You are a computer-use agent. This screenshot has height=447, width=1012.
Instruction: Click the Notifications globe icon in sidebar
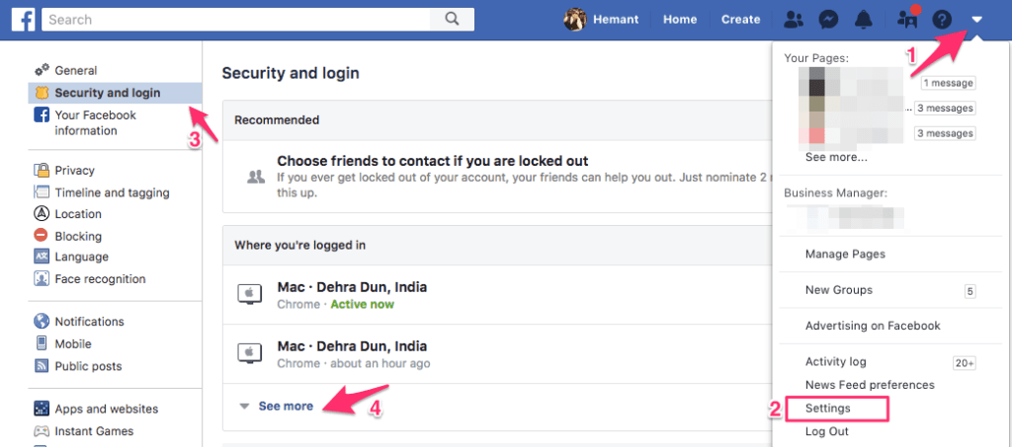[x=42, y=322]
